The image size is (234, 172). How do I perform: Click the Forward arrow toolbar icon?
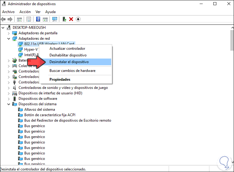[x=10, y=19]
